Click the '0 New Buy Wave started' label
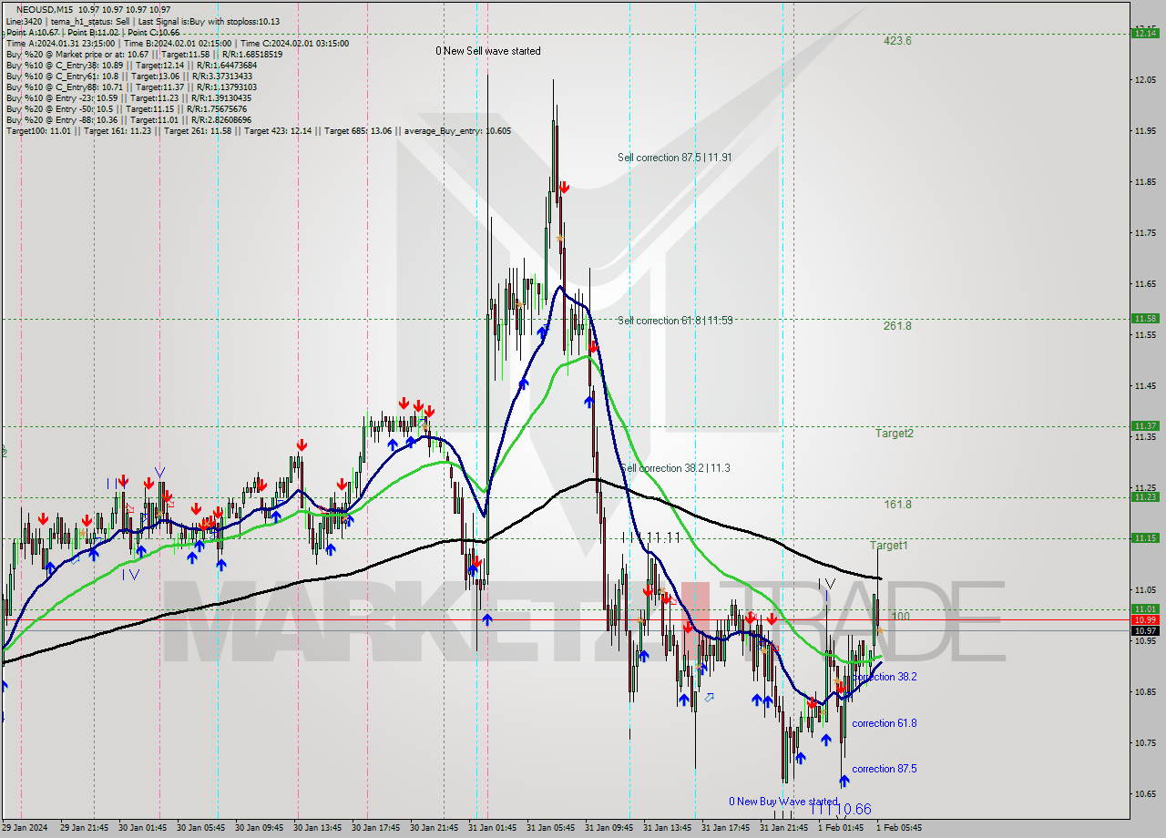 782,802
